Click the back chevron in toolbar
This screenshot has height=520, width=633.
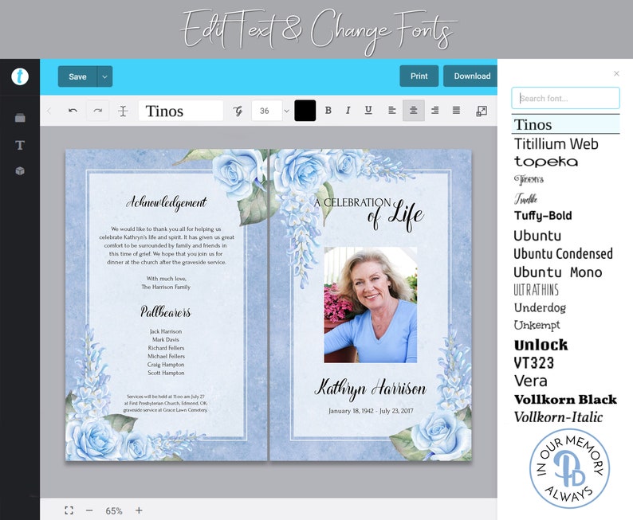coord(49,111)
